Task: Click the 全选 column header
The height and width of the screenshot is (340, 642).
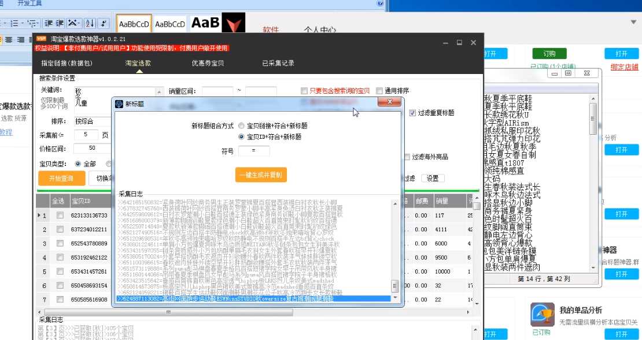Action: coord(58,201)
